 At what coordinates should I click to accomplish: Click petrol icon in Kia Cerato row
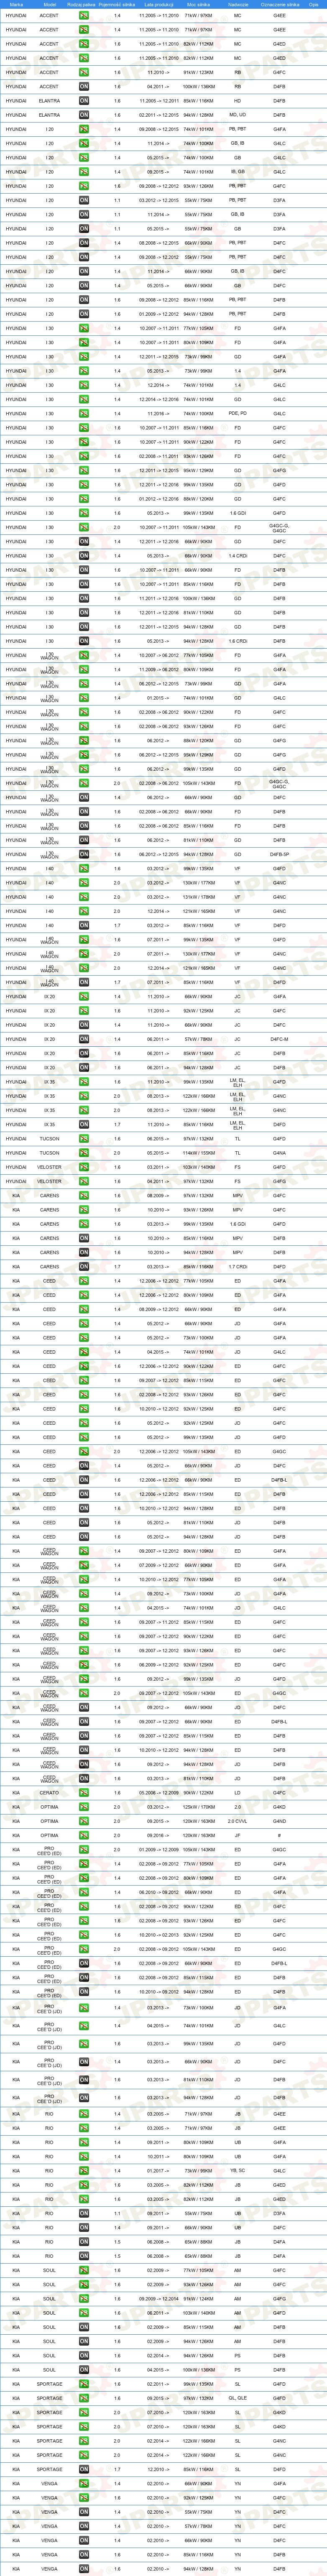pos(84,1793)
